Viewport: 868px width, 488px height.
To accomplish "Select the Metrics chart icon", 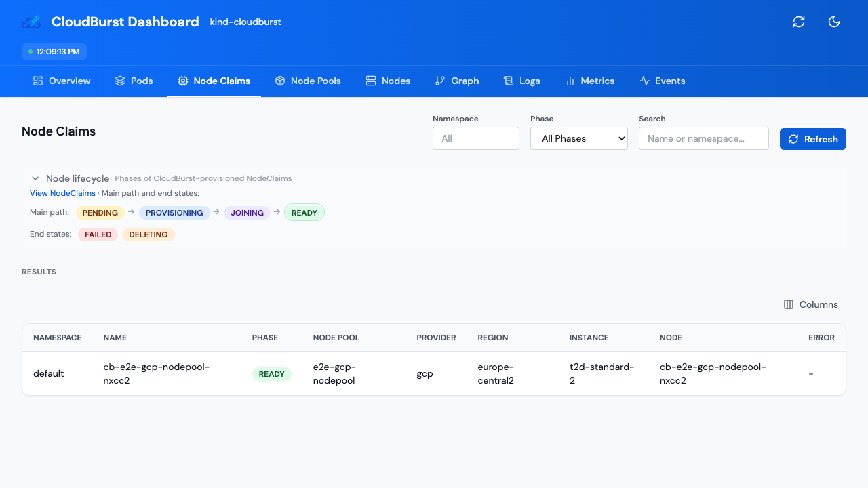I will pyautogui.click(x=570, y=81).
